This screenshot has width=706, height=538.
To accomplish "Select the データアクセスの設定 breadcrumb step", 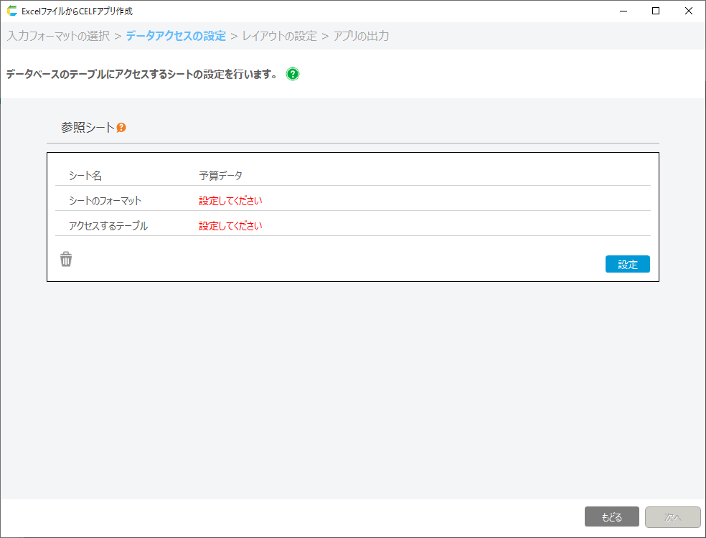I will click(176, 36).
